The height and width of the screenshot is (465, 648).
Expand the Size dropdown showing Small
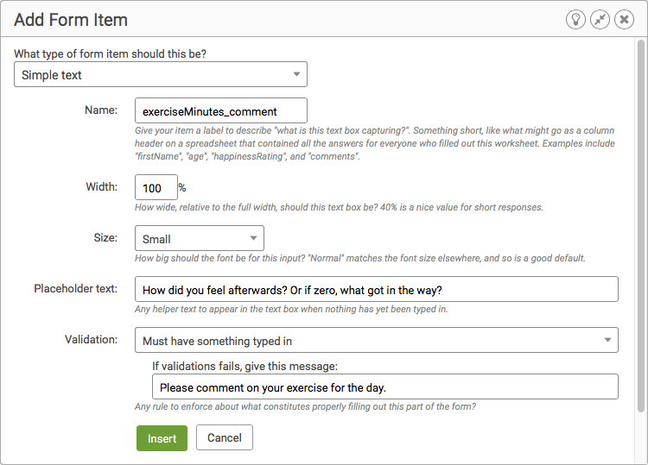[200, 238]
